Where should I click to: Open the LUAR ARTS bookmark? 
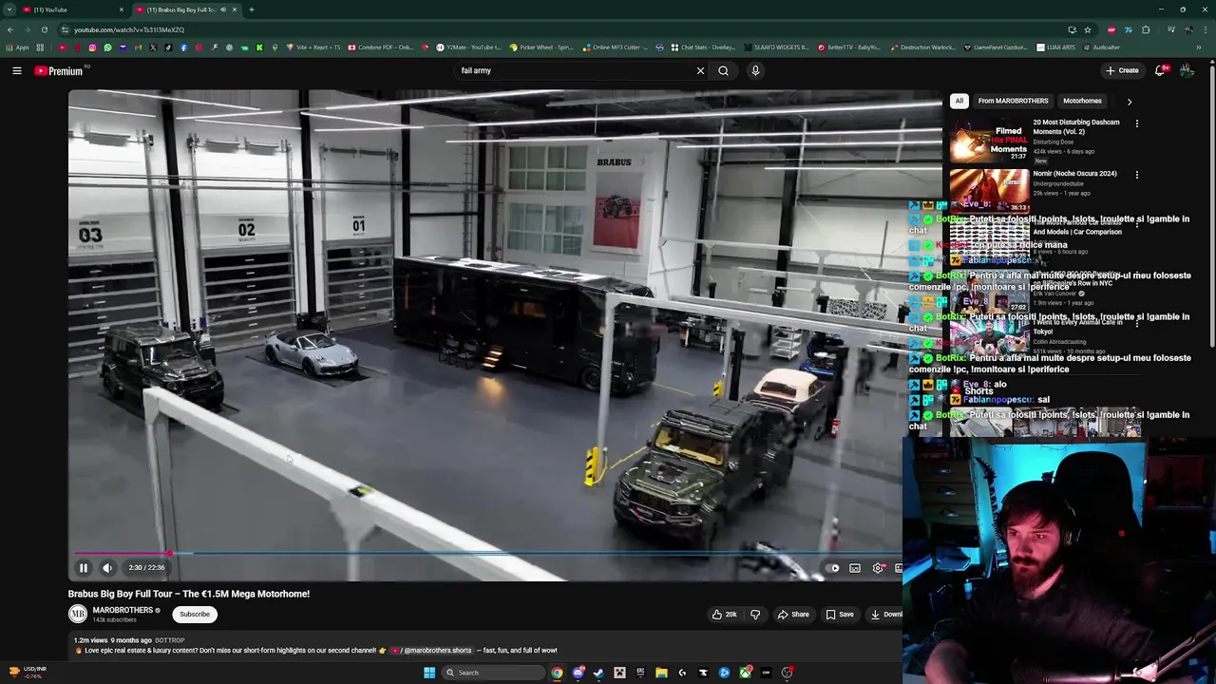pyautogui.click(x=1054, y=47)
